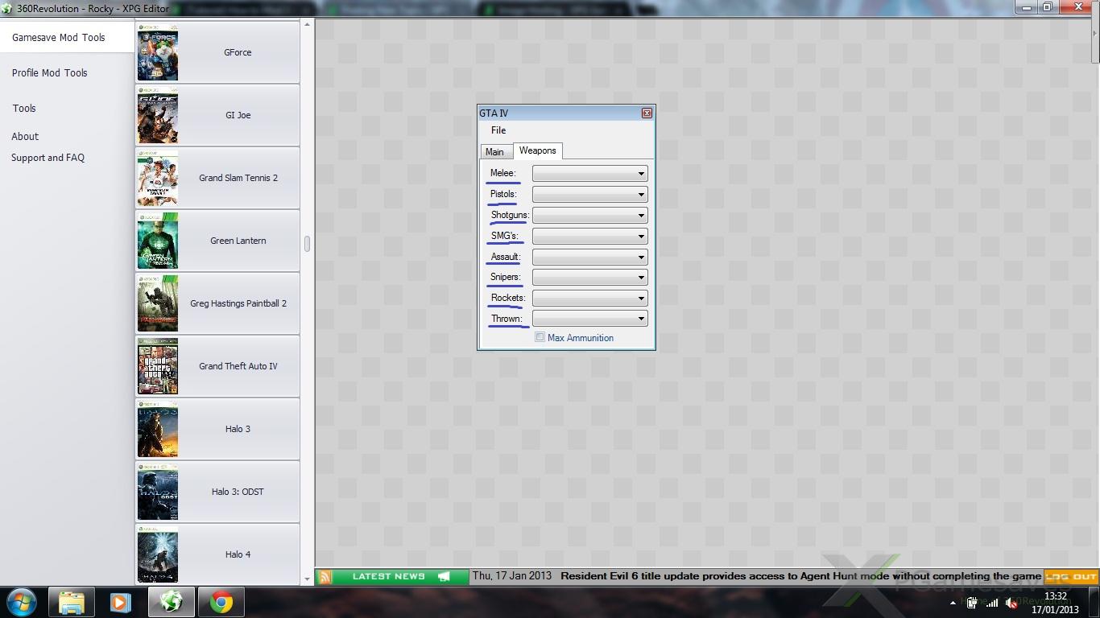
Task: Switch to the Main tab
Action: tap(494, 152)
